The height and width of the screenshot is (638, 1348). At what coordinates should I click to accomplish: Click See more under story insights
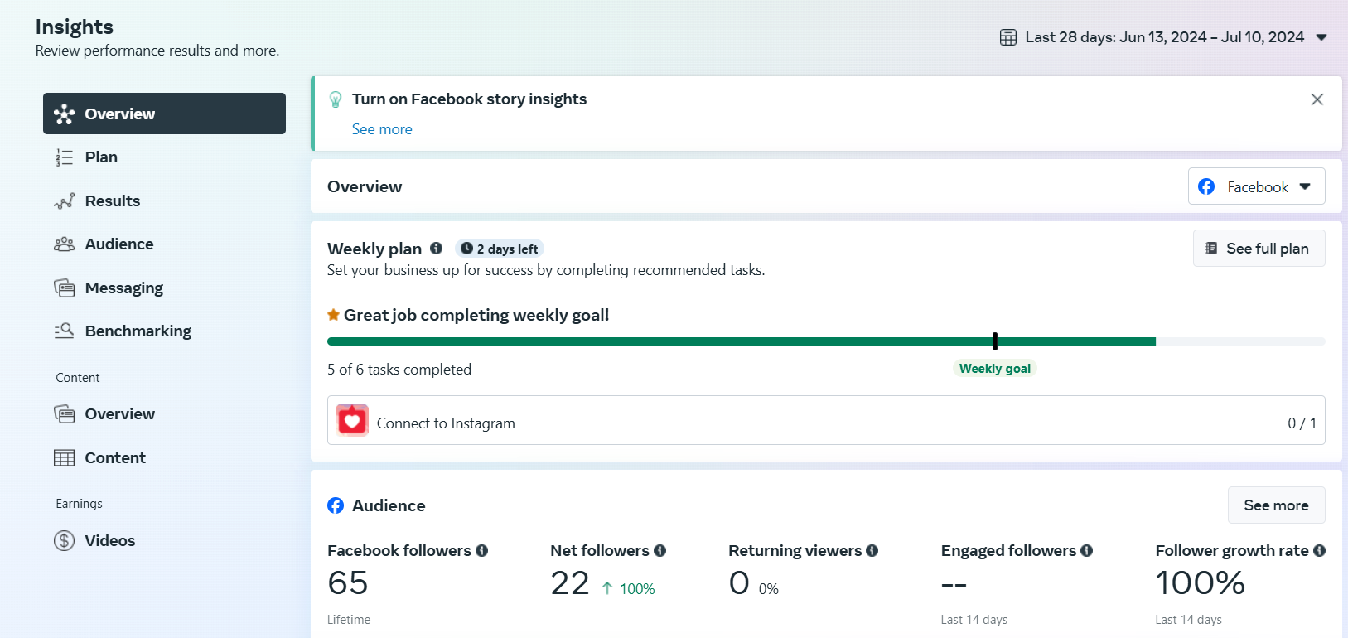coord(382,129)
